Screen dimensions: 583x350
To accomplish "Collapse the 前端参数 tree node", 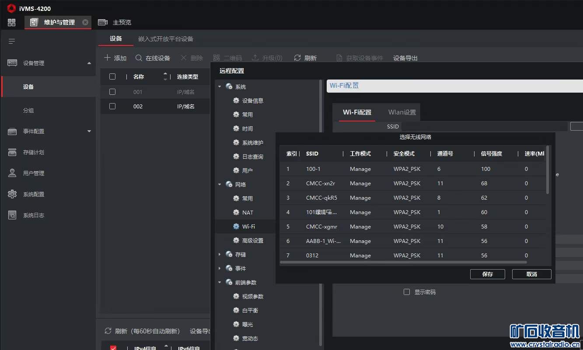I will (x=220, y=282).
